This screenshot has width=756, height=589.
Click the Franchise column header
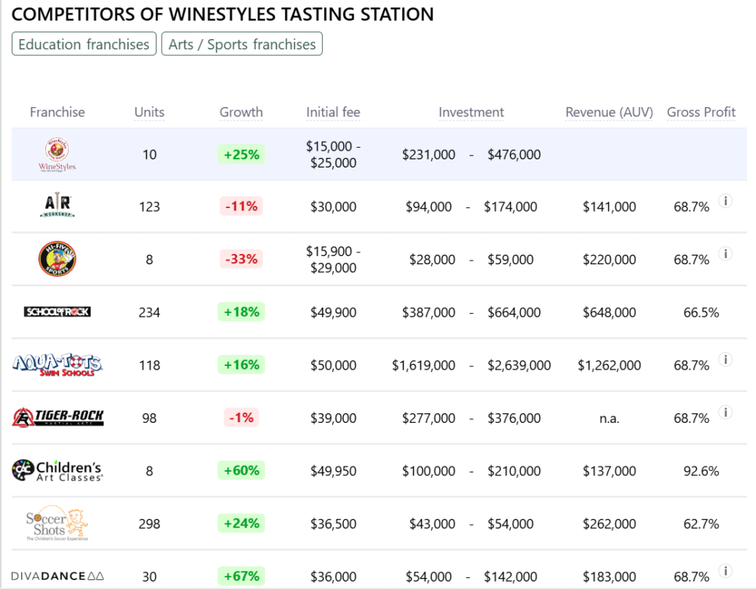click(58, 112)
